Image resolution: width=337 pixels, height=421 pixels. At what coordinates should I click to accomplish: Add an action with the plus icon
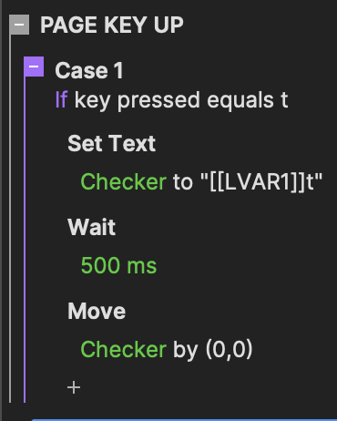click(74, 387)
